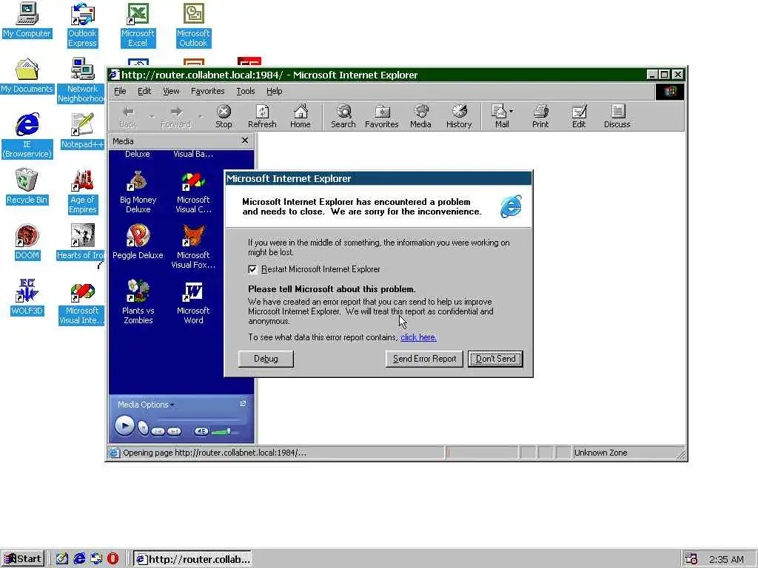The width and height of the screenshot is (758, 568).
Task: Go to Home via toolbar icon
Action: (301, 116)
